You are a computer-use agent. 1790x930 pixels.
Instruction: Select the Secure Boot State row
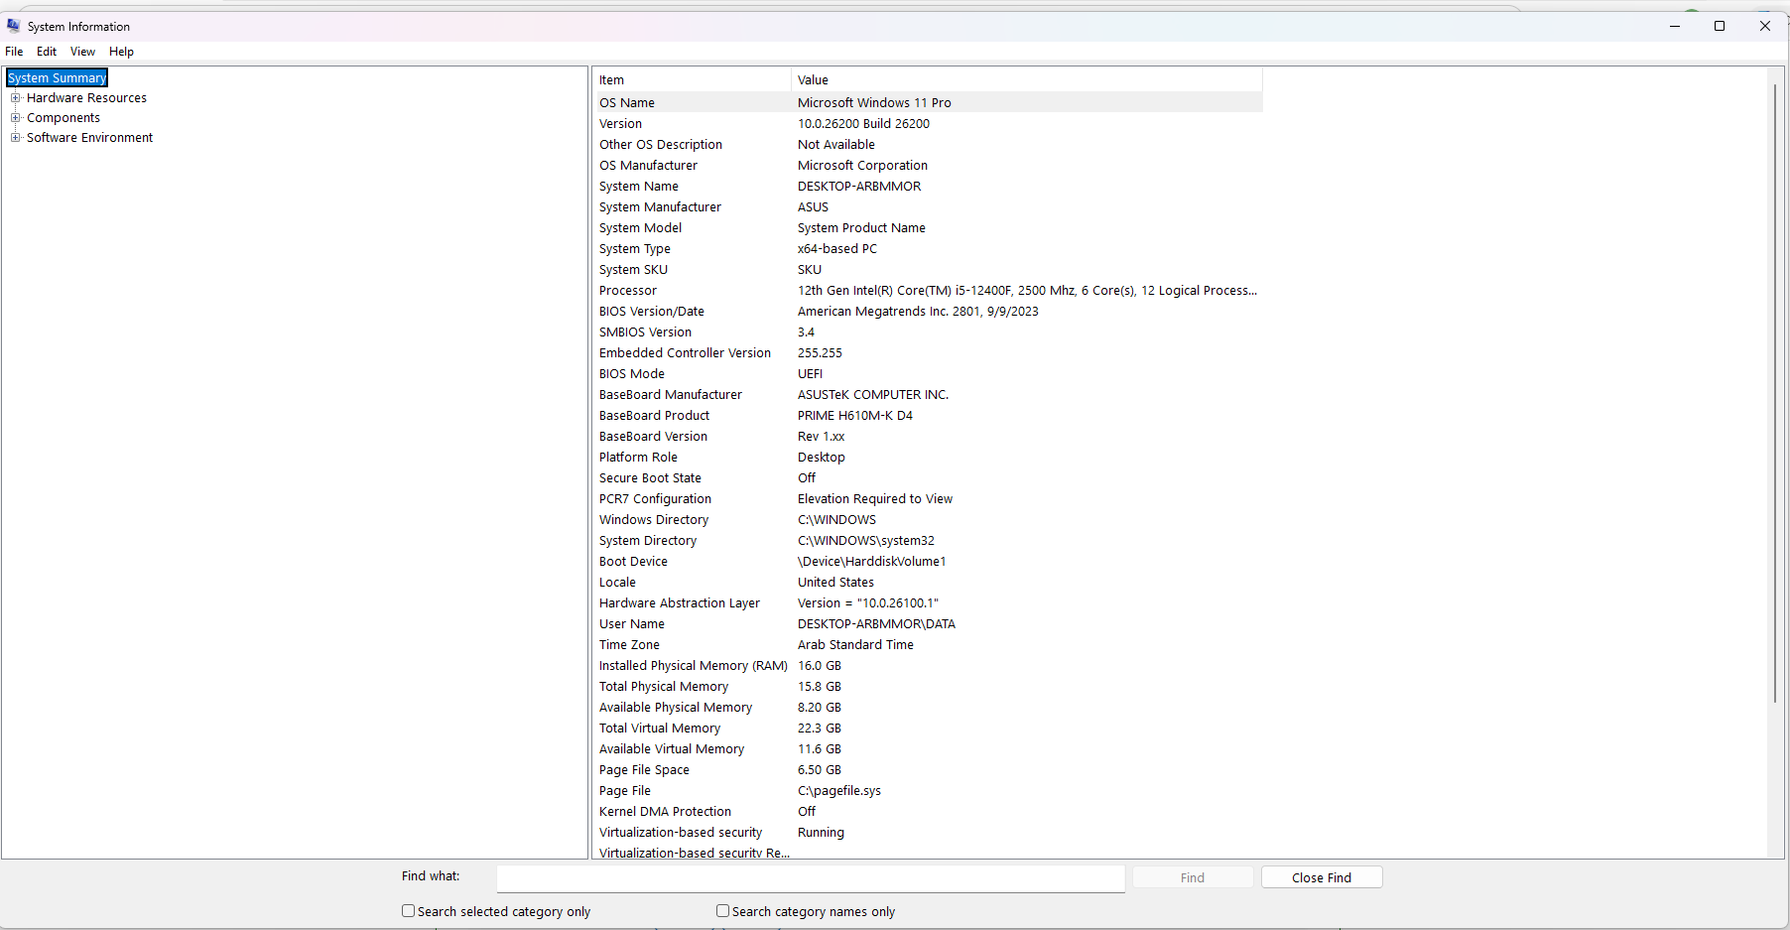(x=928, y=478)
